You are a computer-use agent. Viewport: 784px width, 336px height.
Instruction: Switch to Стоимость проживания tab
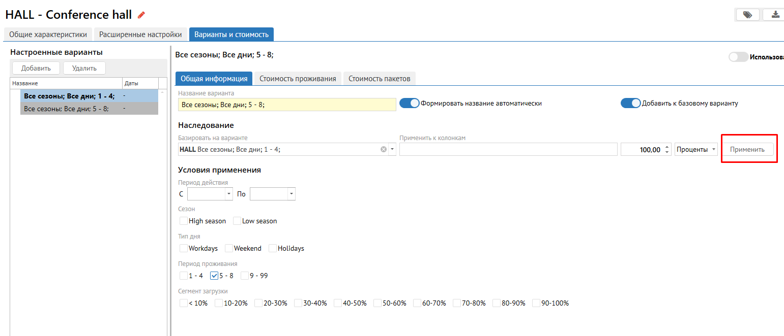(298, 79)
